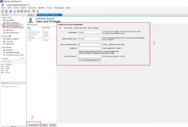Open Performance Schema Setup

pyautogui.click(x=15, y=55)
